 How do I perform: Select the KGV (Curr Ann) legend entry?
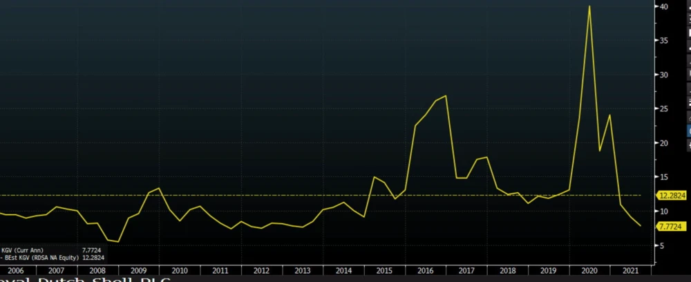click(x=22, y=249)
